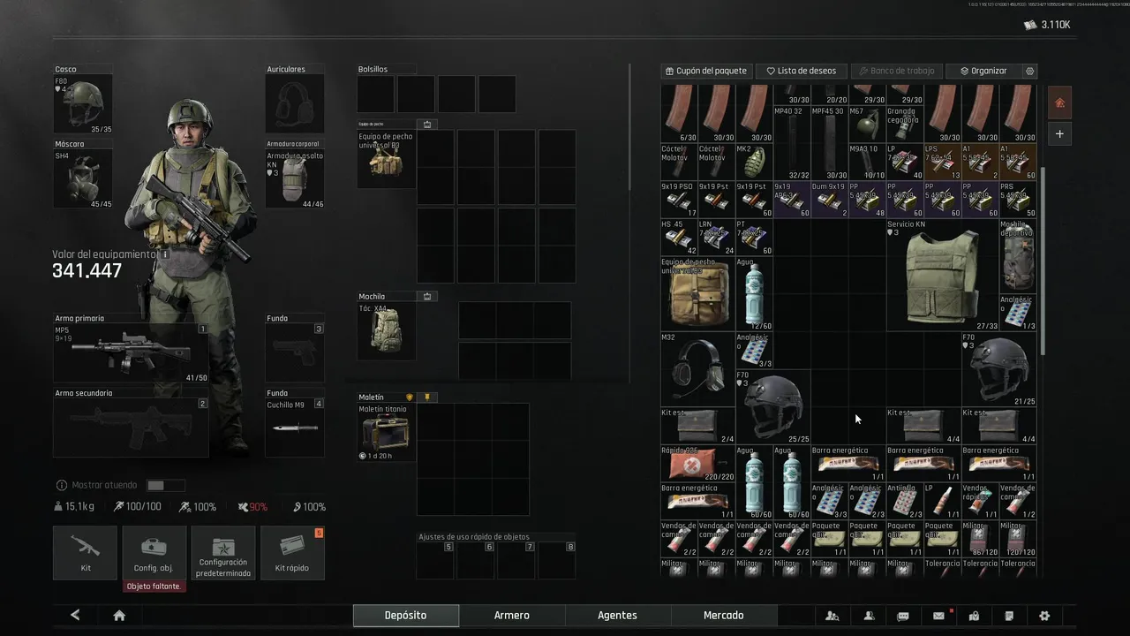Open the Kit button
The width and height of the screenshot is (1130, 636).
pos(85,553)
